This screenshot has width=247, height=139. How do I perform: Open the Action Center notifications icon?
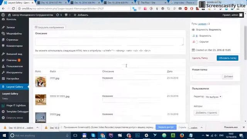(241, 136)
